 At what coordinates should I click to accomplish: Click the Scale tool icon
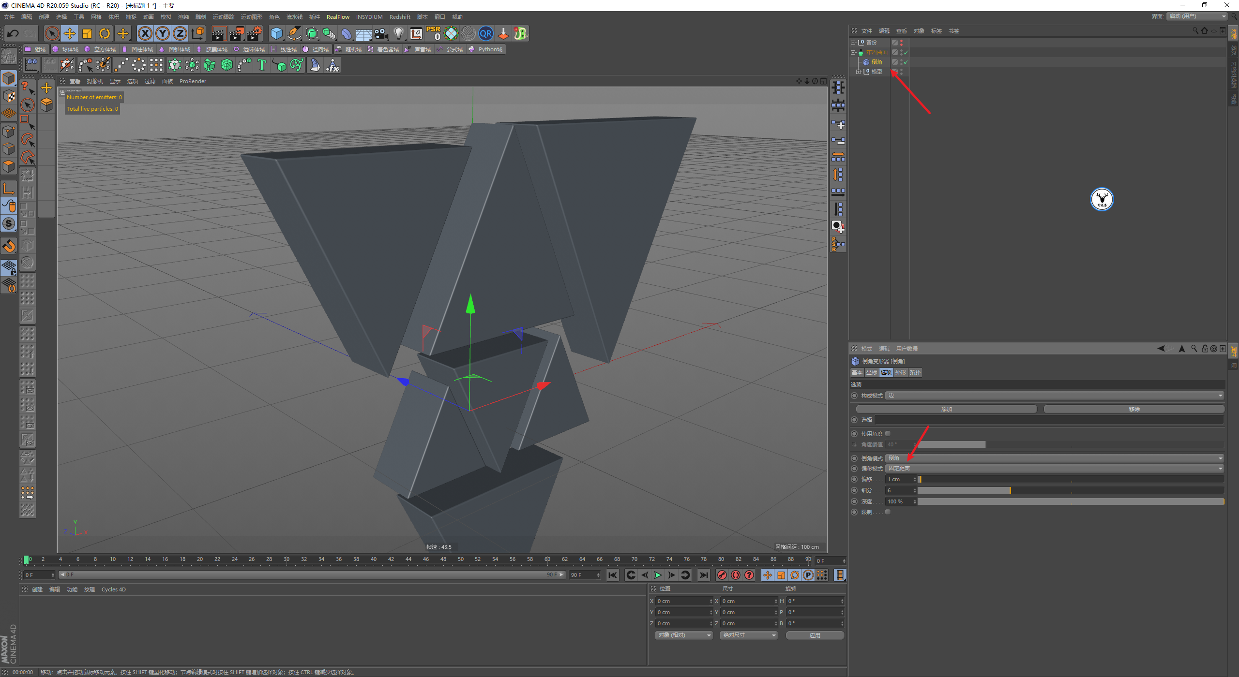pyautogui.click(x=87, y=33)
